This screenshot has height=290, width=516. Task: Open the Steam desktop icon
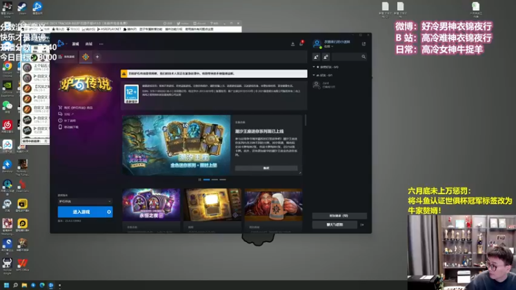[22, 8]
